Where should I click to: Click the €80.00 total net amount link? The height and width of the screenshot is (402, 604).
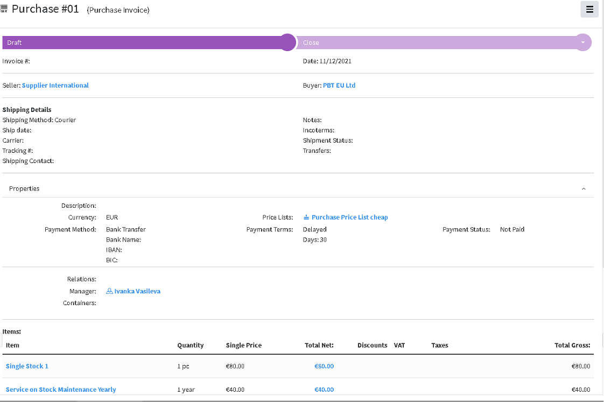click(x=324, y=366)
